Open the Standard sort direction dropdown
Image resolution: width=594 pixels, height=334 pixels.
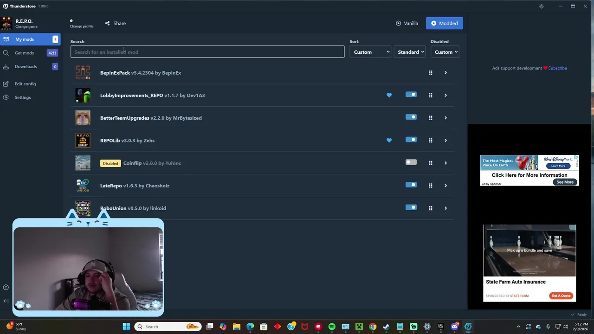point(411,52)
